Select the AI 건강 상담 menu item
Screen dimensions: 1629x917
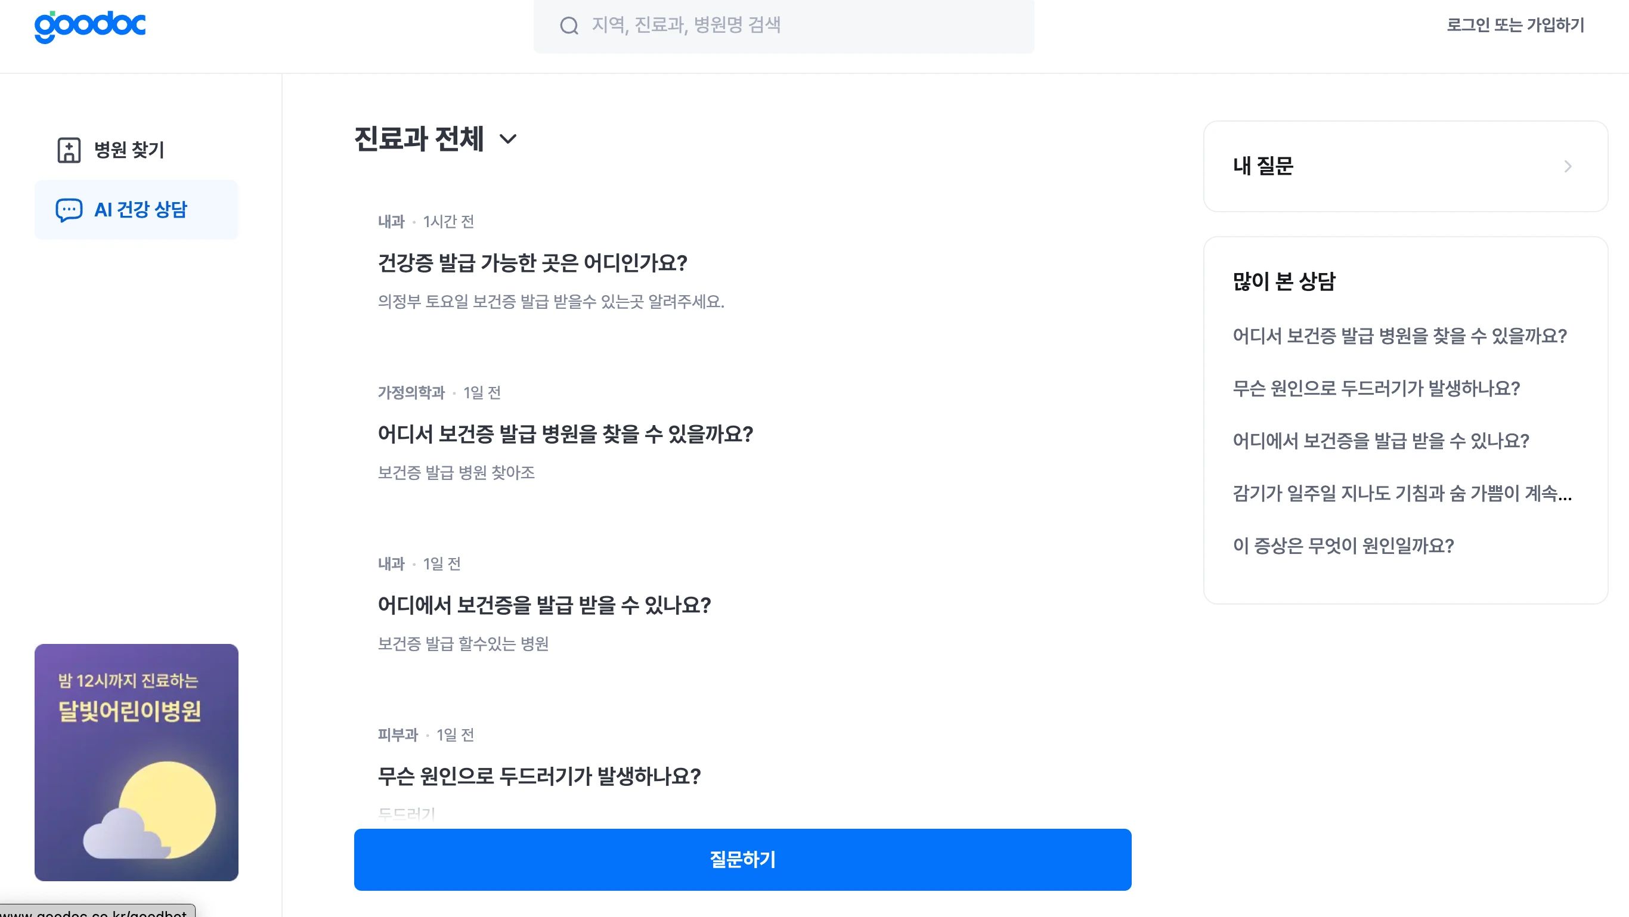click(140, 210)
